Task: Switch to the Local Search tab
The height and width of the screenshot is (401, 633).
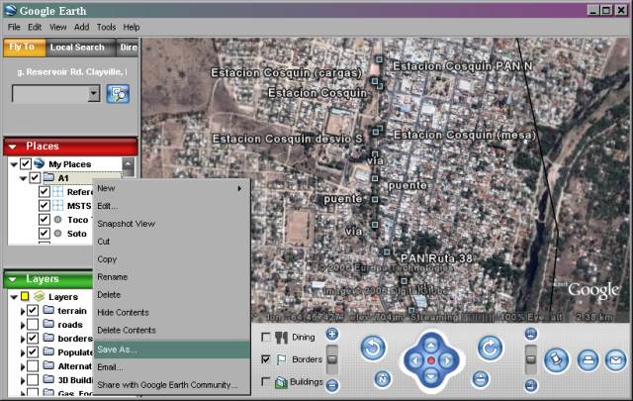Action: pos(77,47)
